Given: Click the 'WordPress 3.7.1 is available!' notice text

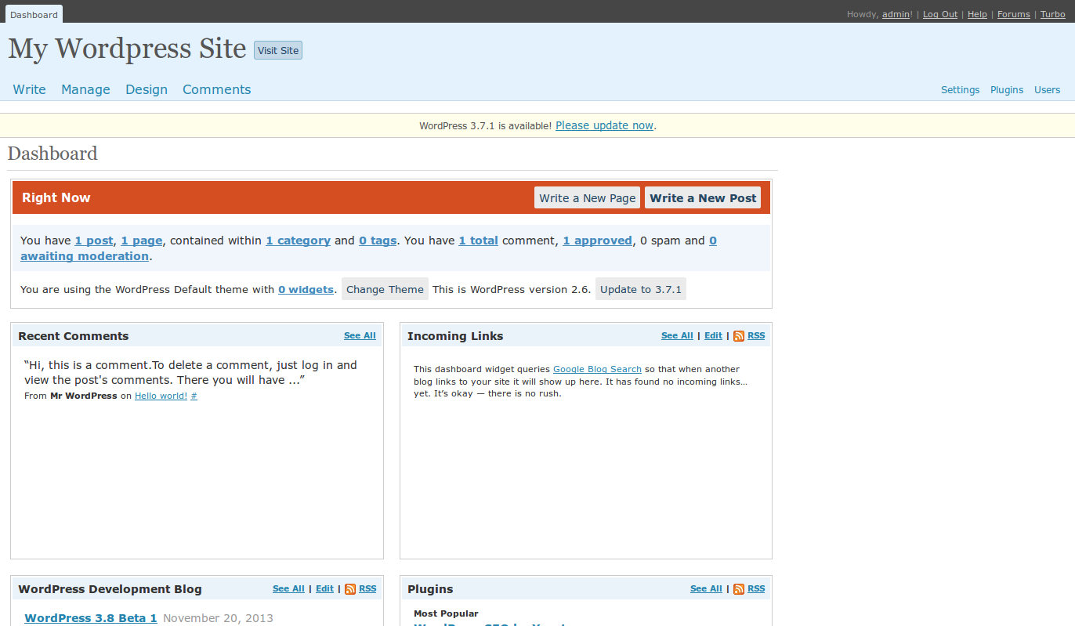Looking at the screenshot, I should coord(486,125).
